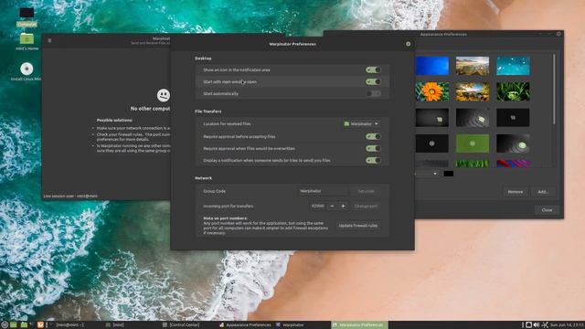Click the sad face icon in Warpinator
The height and width of the screenshot is (329, 585).
pos(164,95)
